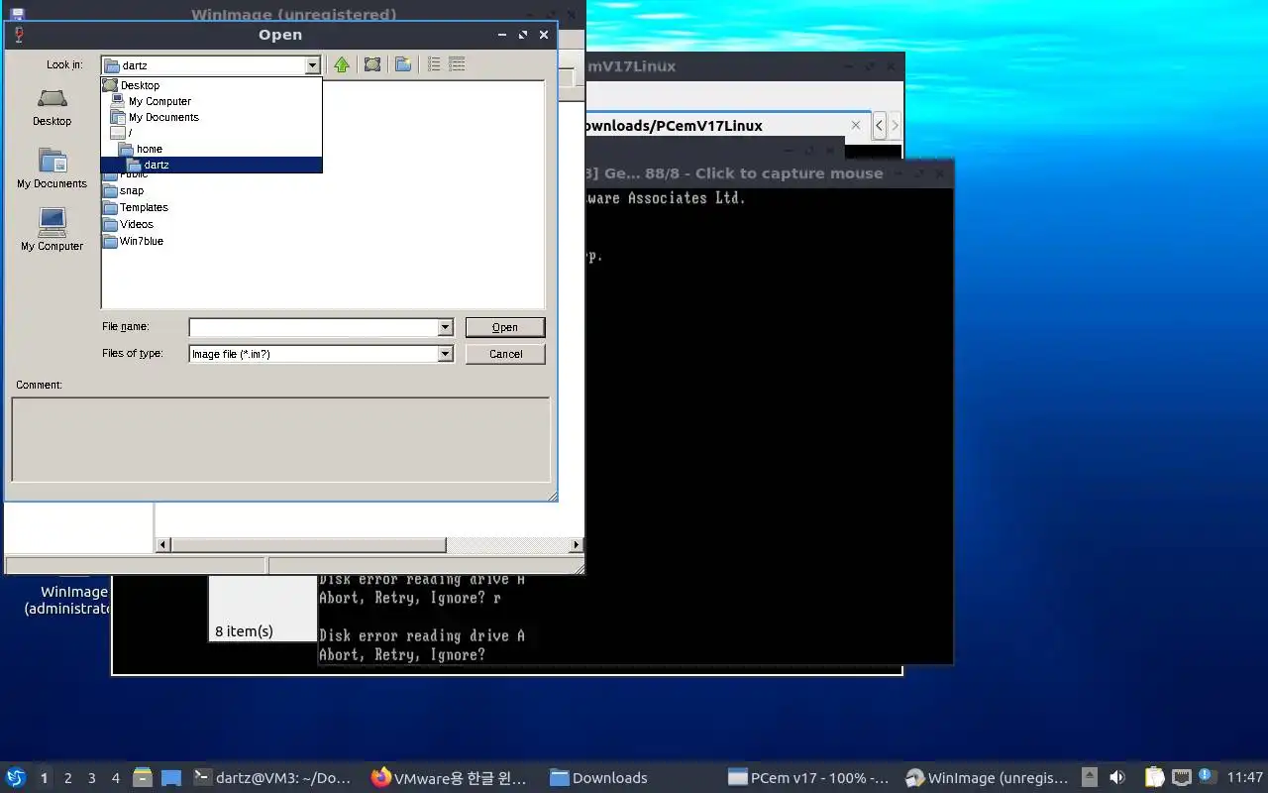Open the network tray icon
This screenshot has height=793, width=1268.
click(1181, 777)
